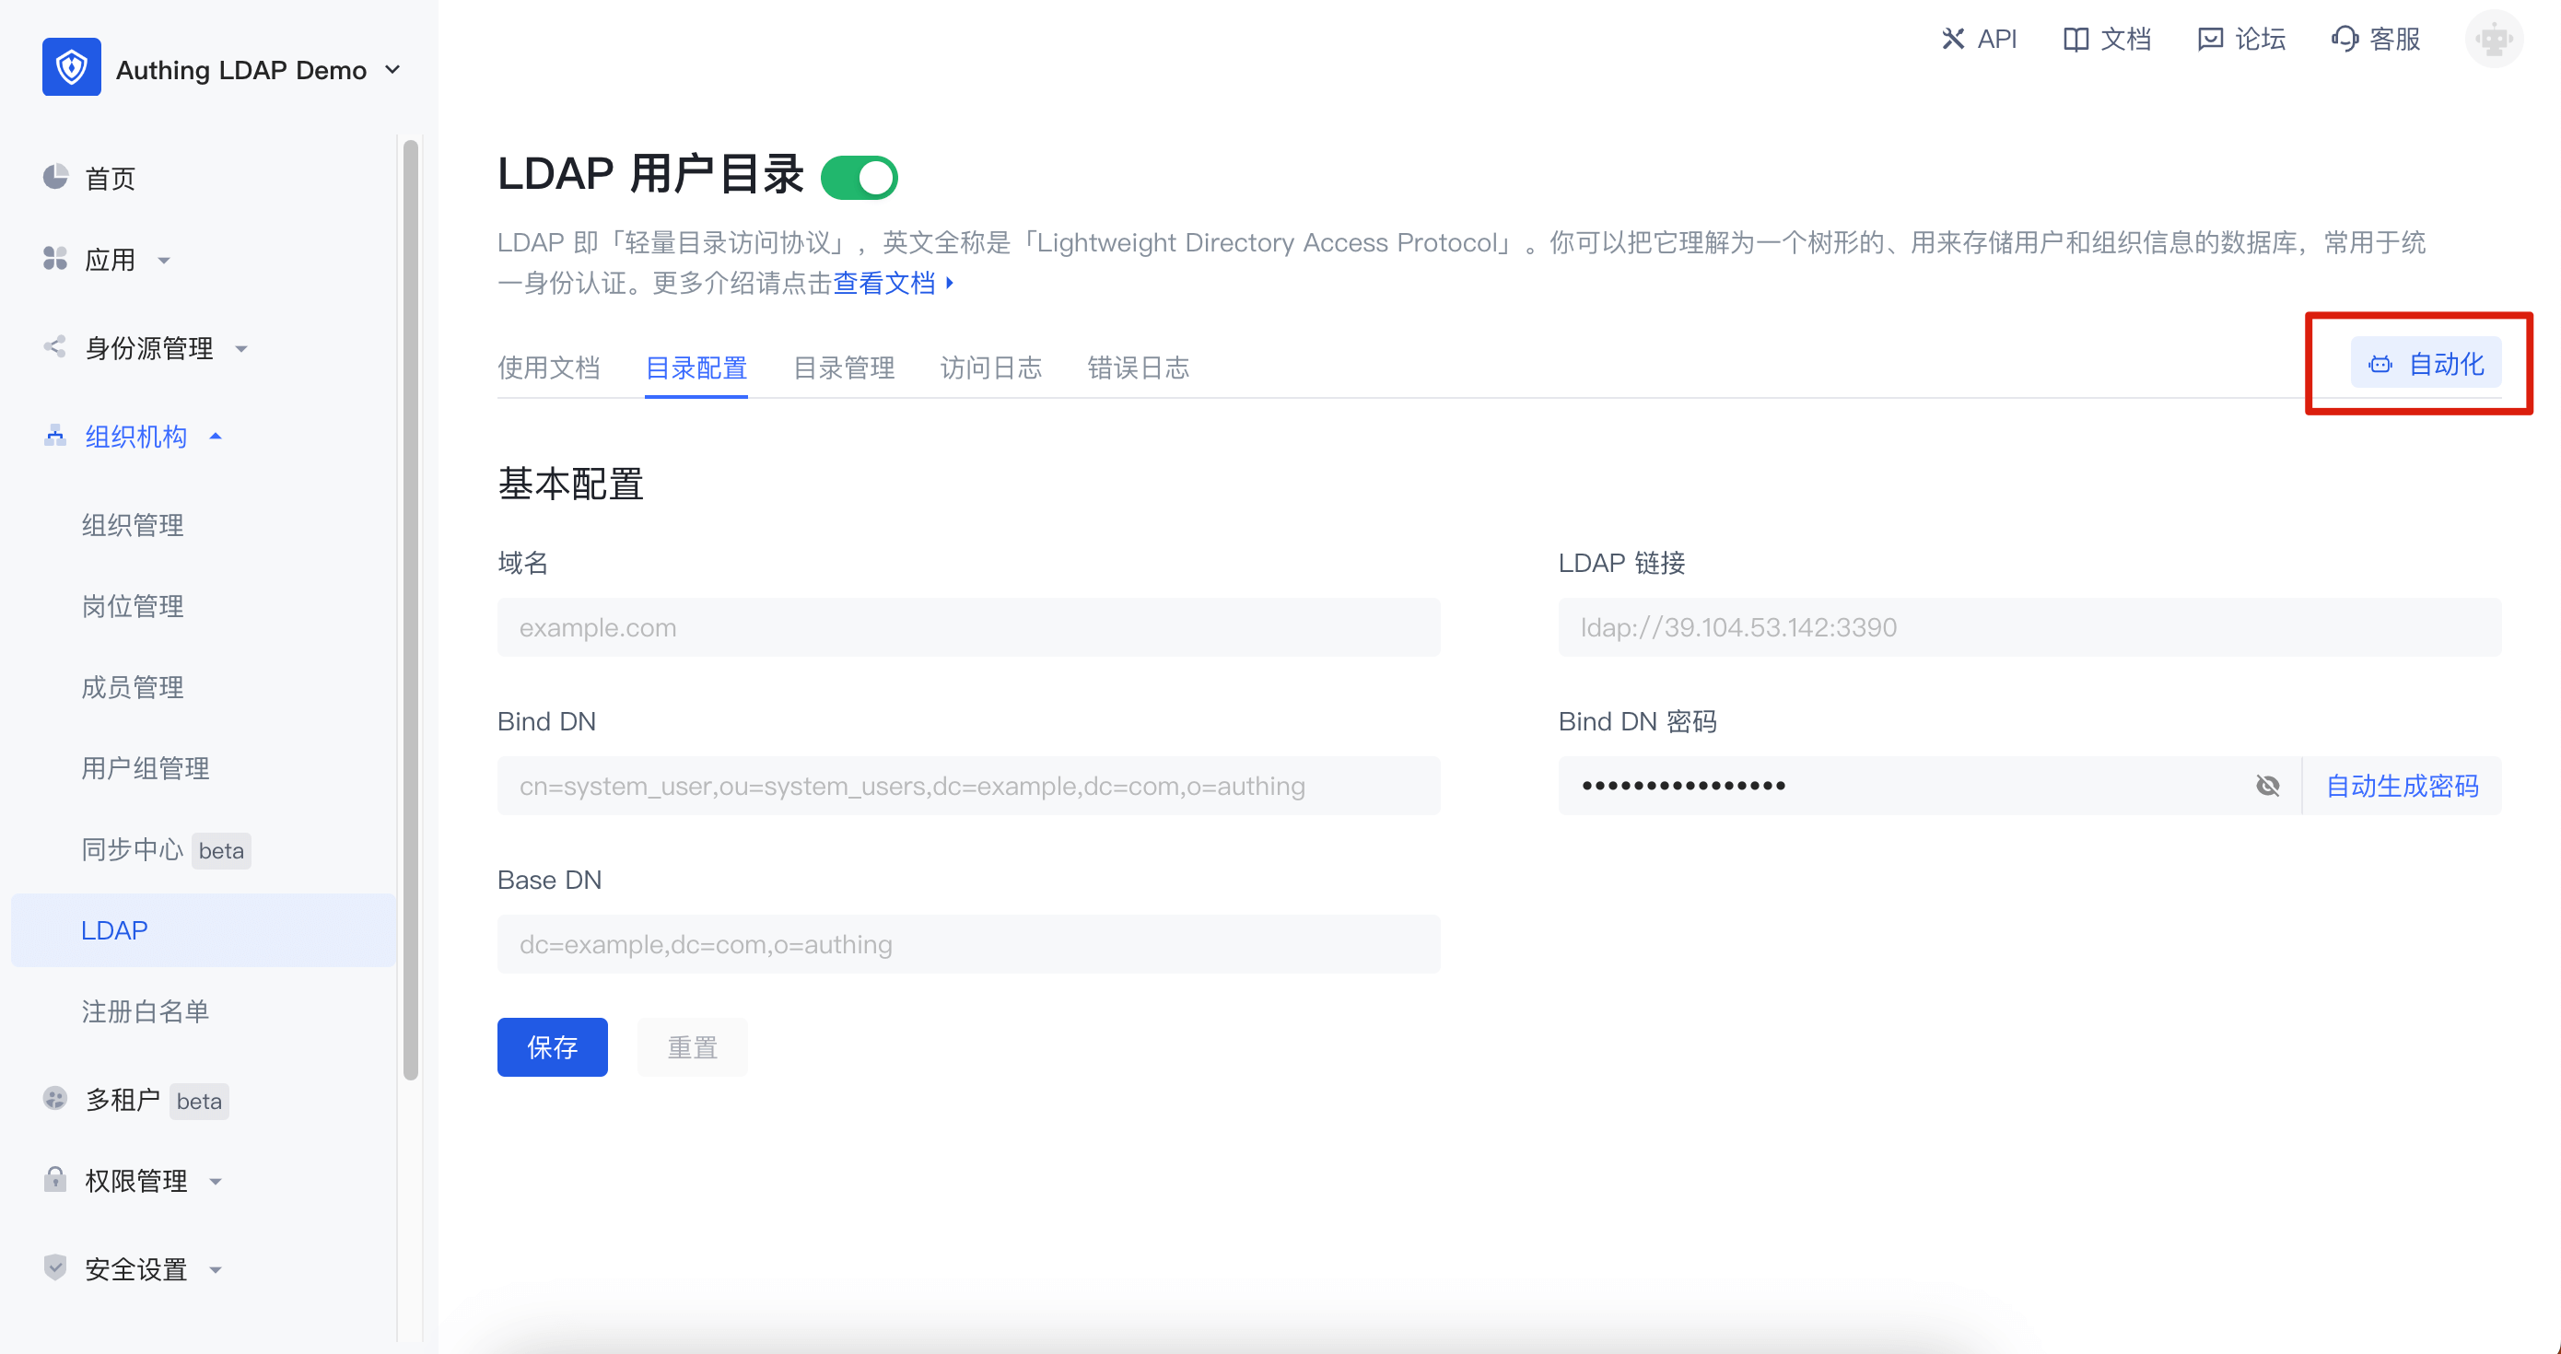Click the home pie-chart icon

pyautogui.click(x=54, y=177)
